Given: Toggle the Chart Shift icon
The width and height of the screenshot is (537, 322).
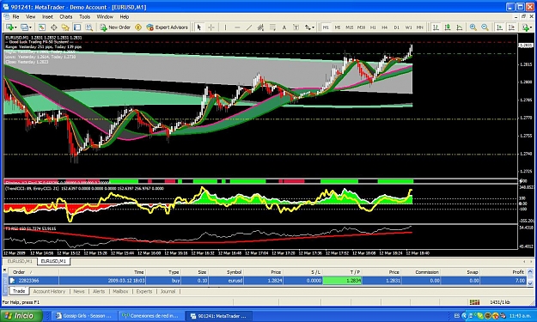Looking at the screenshot, I should pos(511,27).
